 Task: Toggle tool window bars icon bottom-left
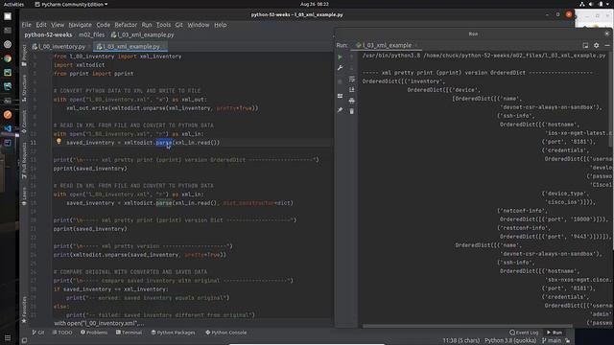point(24,341)
